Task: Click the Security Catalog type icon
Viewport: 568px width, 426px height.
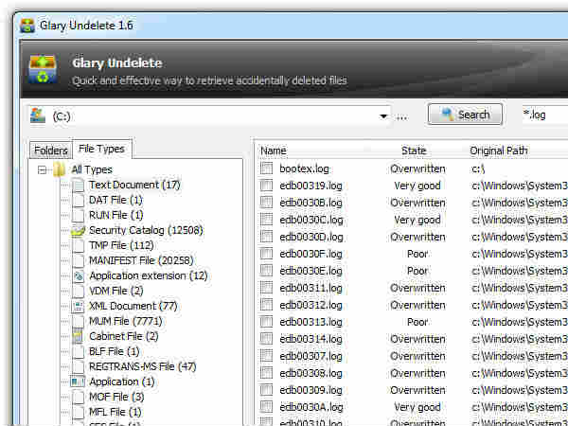Action: click(x=78, y=230)
